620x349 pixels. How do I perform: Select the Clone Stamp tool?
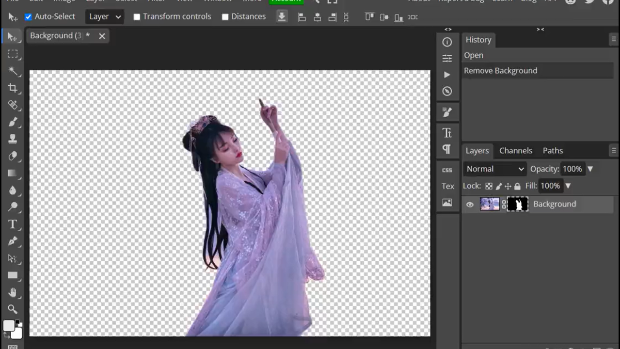13,139
